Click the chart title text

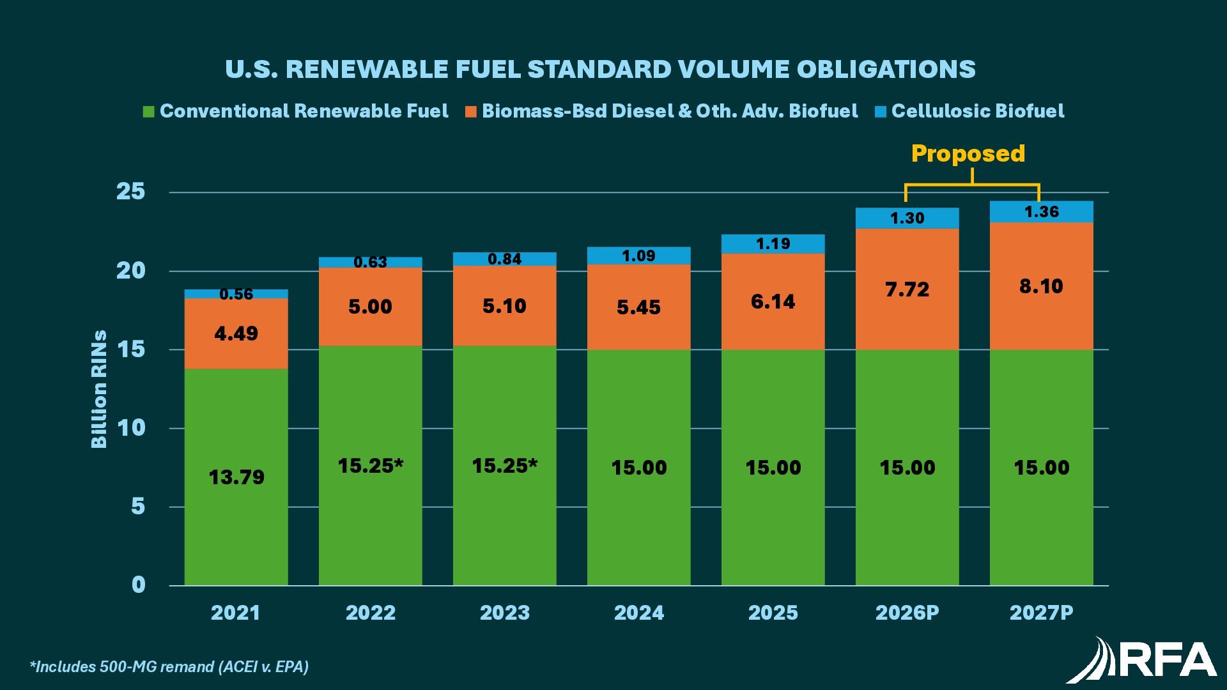click(x=600, y=69)
